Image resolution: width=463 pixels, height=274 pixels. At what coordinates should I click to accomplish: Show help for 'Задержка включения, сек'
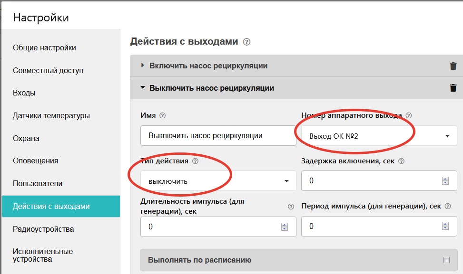[x=401, y=161]
